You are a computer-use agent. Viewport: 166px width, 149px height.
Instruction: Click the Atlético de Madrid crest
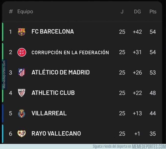(22, 73)
